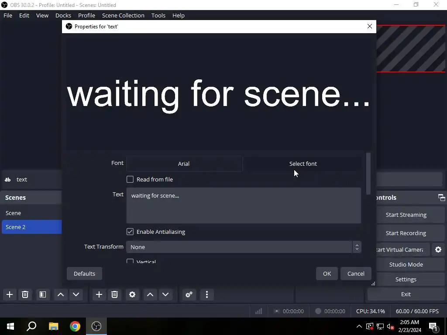This screenshot has width=447, height=335.
Task: Select 'Scene 2' in Scenes list
Action: 31,227
